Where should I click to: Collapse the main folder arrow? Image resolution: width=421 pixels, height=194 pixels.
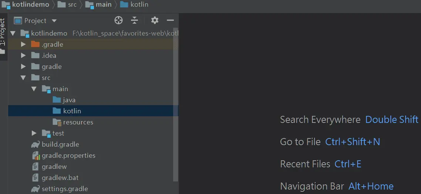click(x=34, y=89)
